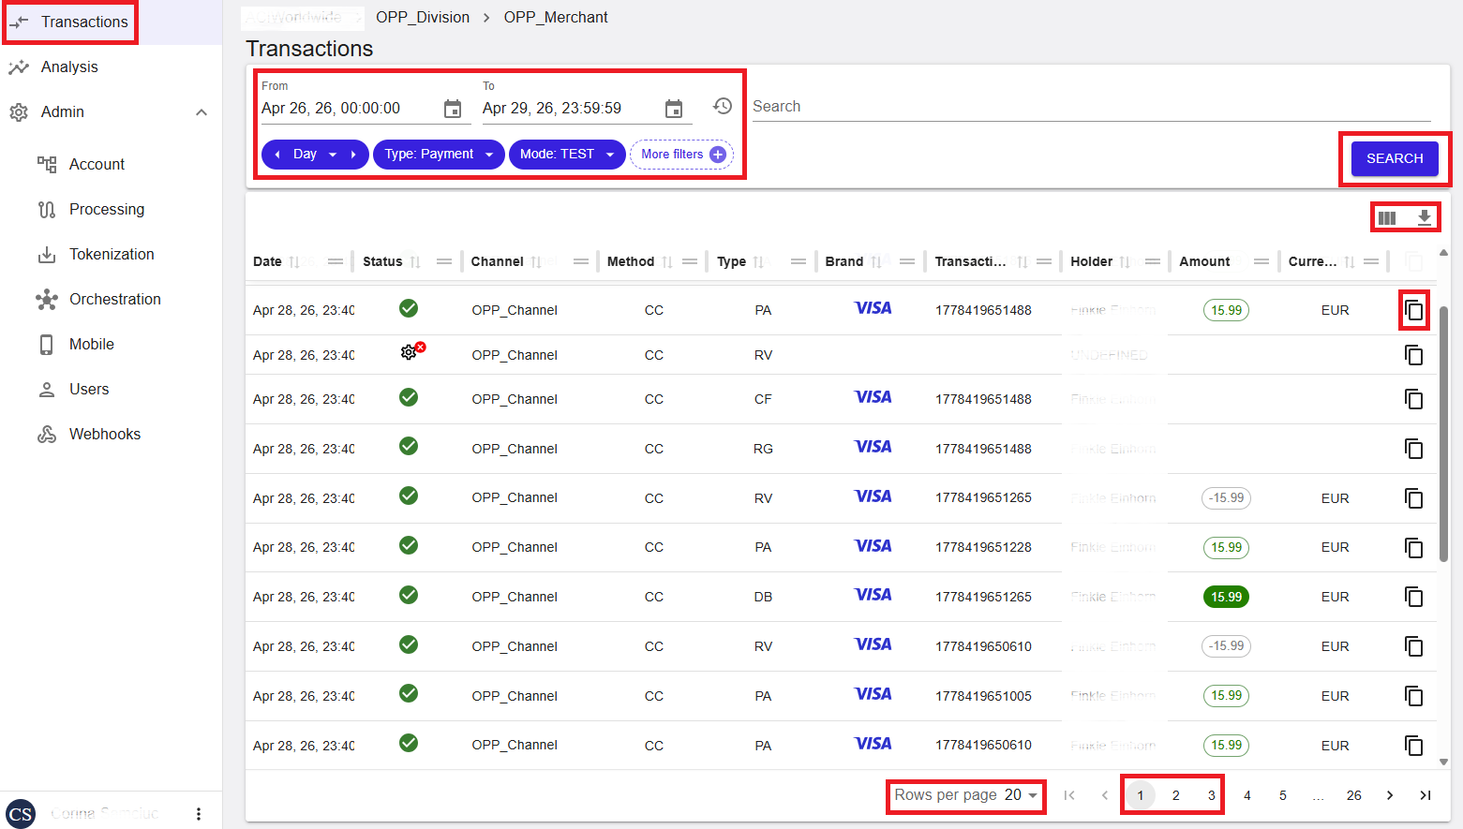The image size is (1463, 829).
Task: Copy icon for UNDEFINED RV row
Action: 1414,355
